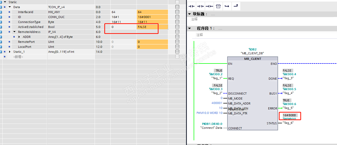Viewport: 337px width, 145px height.
Task: Select the LocalPort name cell
Action: [25, 47]
